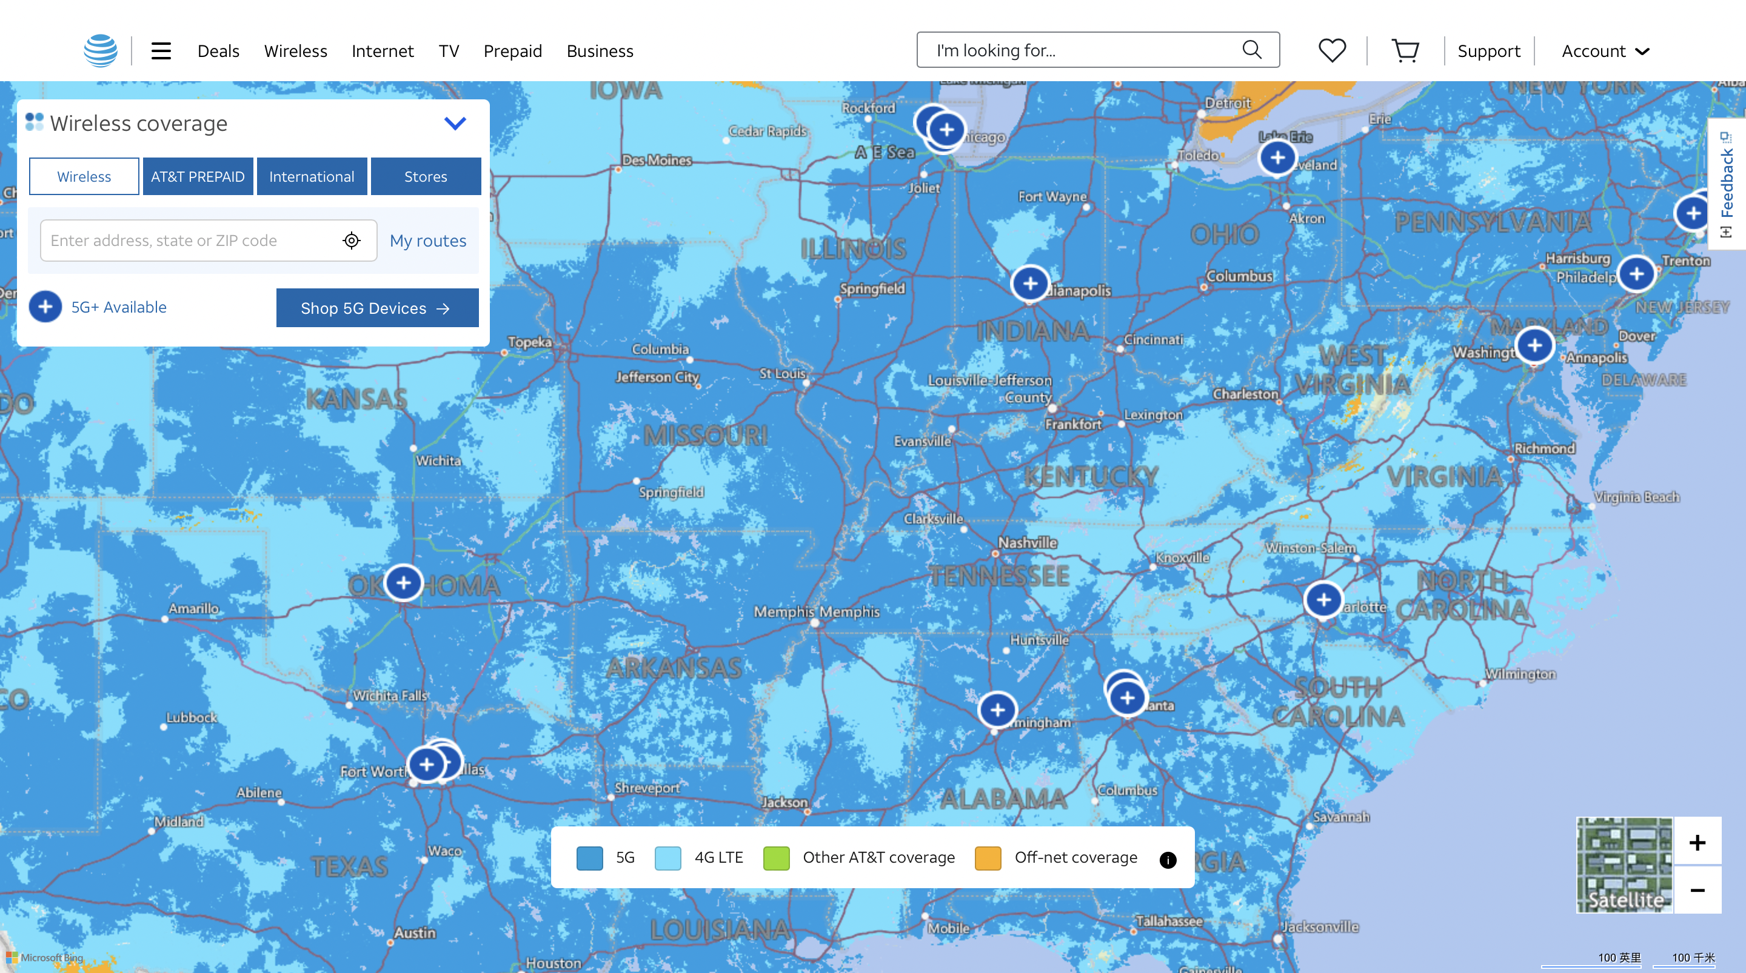Switch to the International tab
Viewport: 1746px width, 973px height.
pos(312,177)
